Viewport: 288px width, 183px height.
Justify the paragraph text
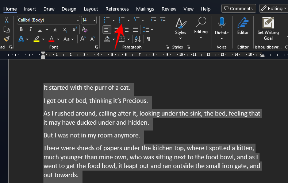point(135,29)
